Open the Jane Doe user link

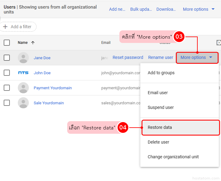click(42, 58)
